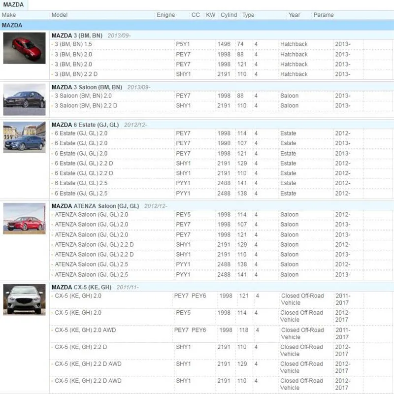Select the 3 (BM, BN) 2.2 D row

coord(221,74)
